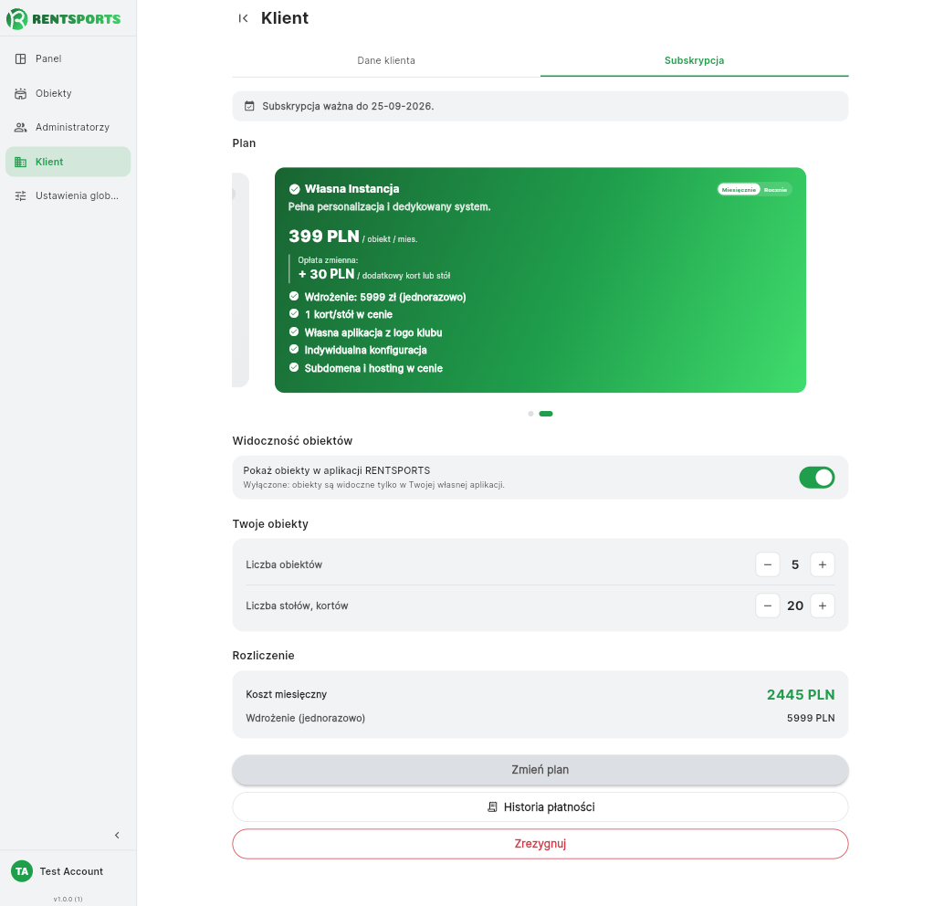Click the Administratorzy people icon
Image resolution: width=944 pixels, height=906 pixels.
pyautogui.click(x=20, y=127)
